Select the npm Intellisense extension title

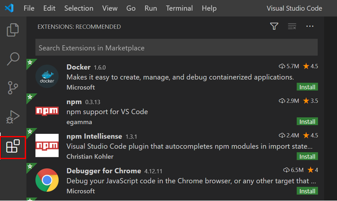pyautogui.click(x=94, y=136)
